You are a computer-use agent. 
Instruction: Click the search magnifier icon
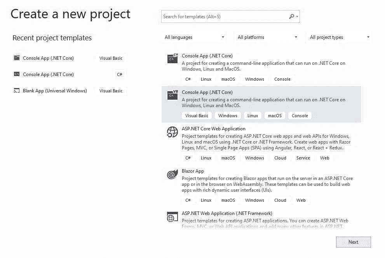coord(291,16)
